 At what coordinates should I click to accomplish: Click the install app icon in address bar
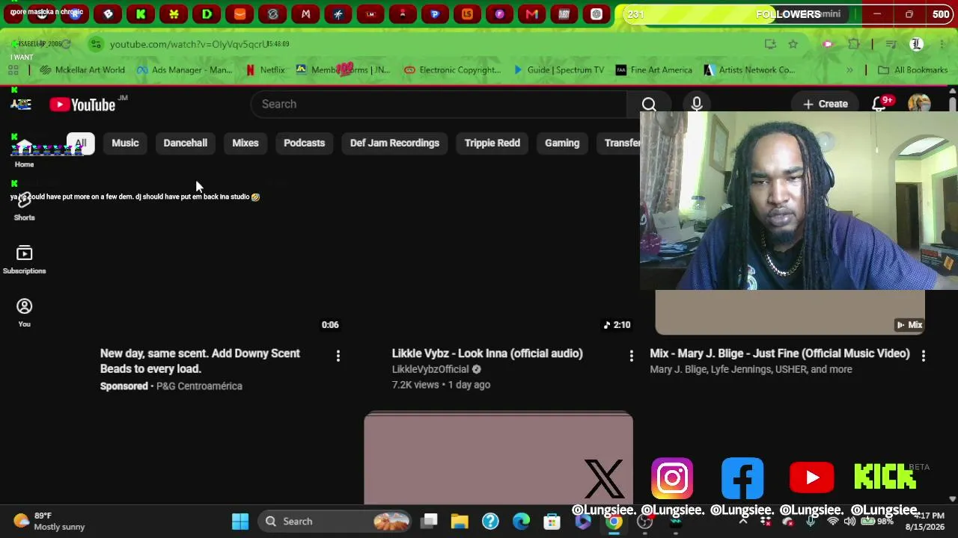coord(770,44)
